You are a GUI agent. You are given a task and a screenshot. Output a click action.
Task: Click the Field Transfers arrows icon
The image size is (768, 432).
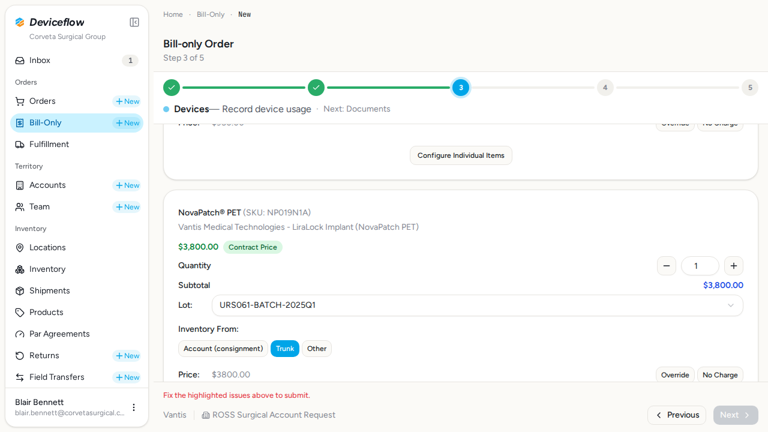tap(20, 377)
